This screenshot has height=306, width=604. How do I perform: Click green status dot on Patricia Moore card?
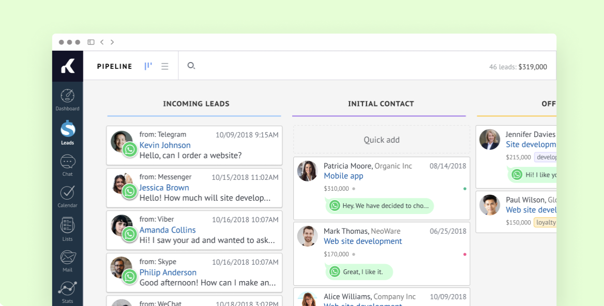tap(465, 189)
